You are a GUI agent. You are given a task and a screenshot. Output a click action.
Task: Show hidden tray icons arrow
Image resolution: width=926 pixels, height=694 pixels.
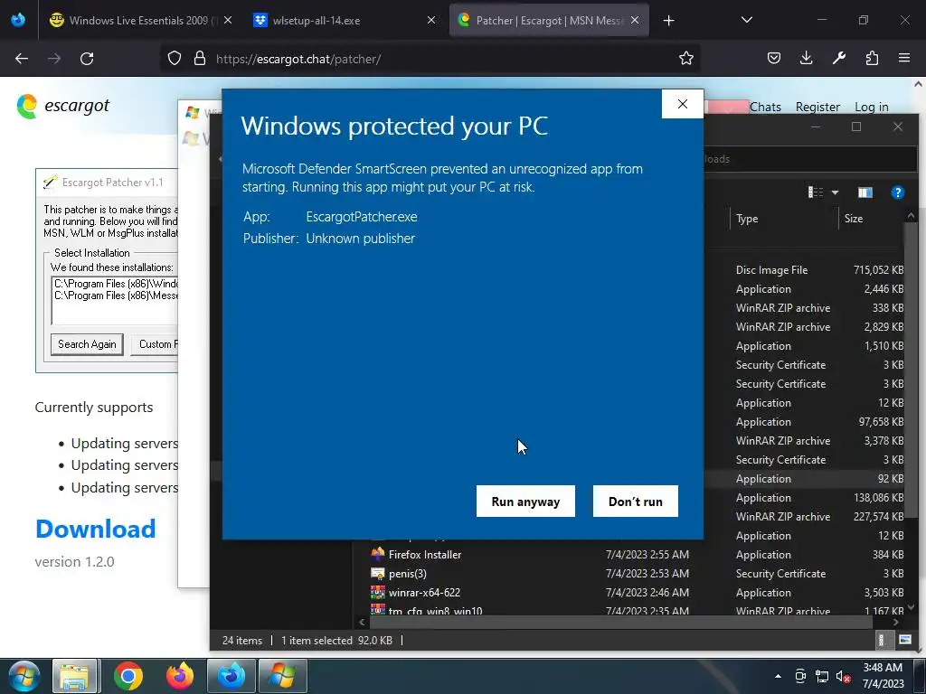tap(778, 676)
